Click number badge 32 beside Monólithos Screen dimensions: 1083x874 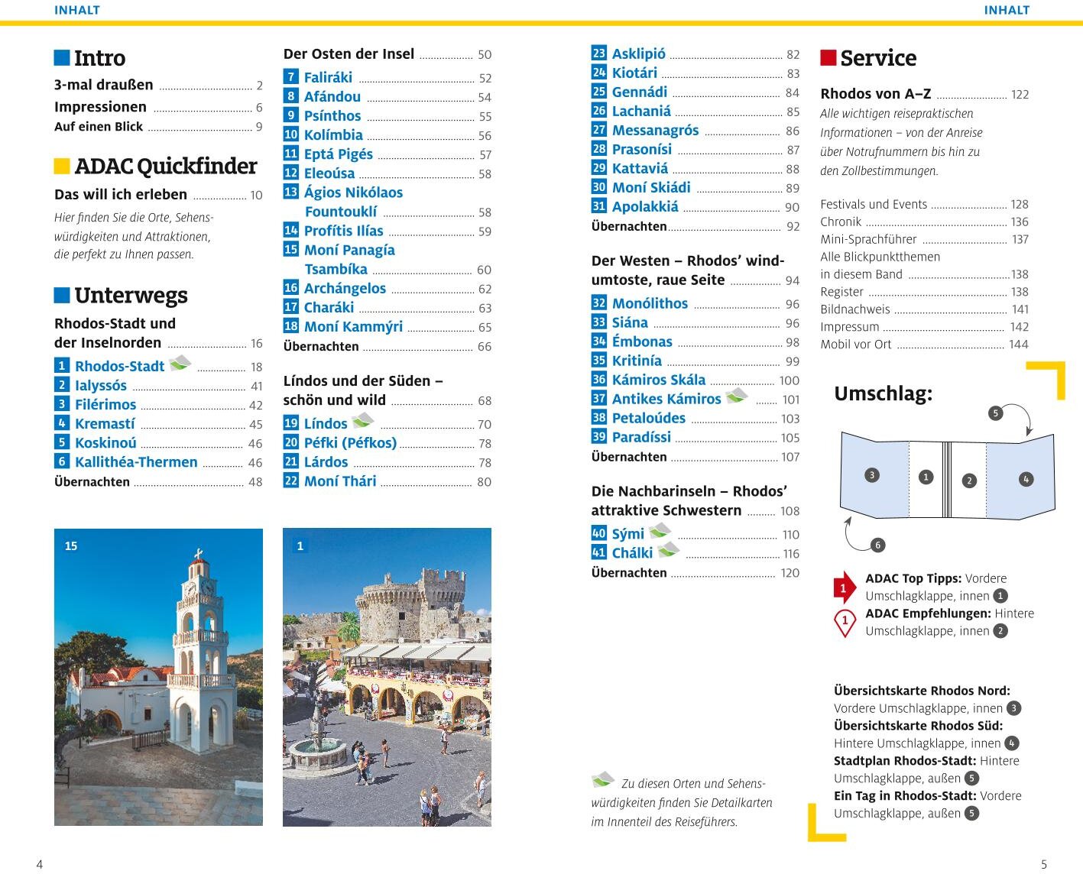599,303
